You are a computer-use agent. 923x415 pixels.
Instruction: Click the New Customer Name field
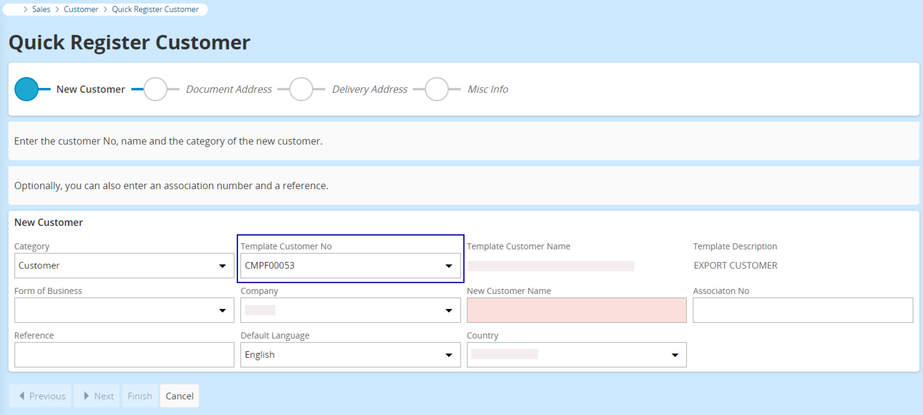click(x=576, y=310)
